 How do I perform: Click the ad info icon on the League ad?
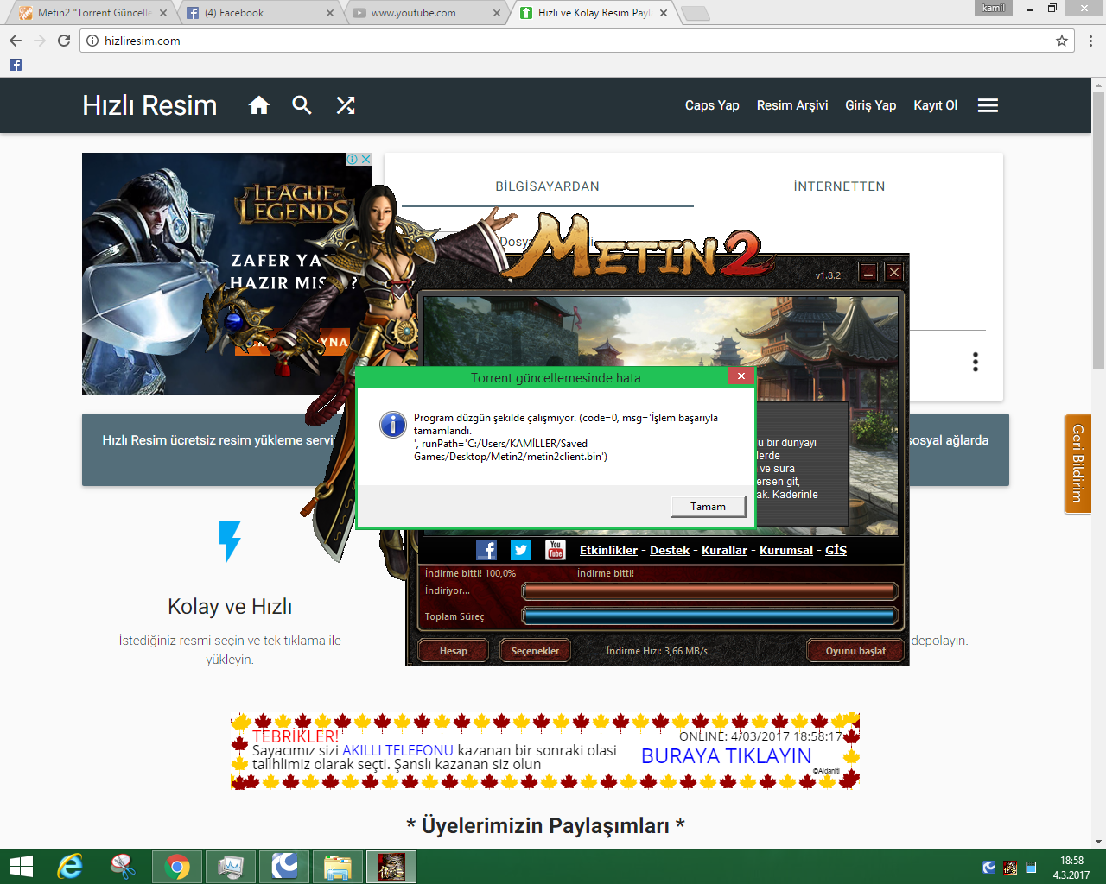[353, 159]
